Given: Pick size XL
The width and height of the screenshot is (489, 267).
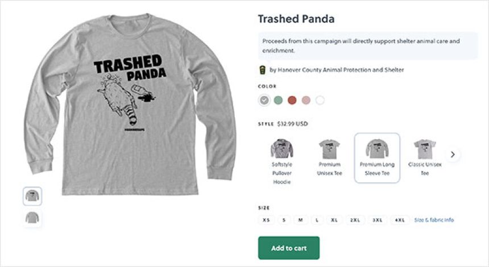Looking at the screenshot, I should tap(334, 220).
